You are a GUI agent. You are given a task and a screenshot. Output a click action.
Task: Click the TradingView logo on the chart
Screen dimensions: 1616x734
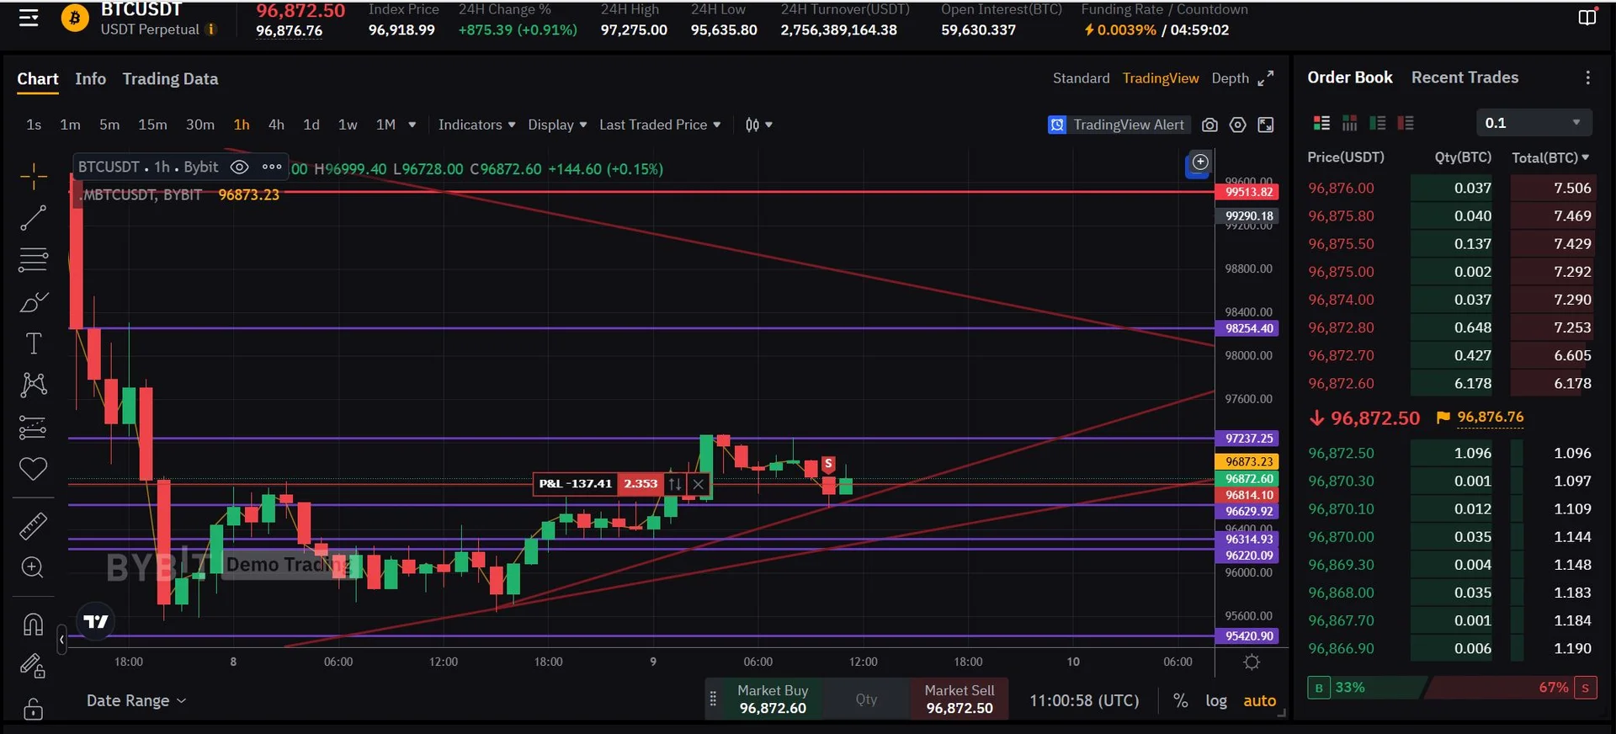pyautogui.click(x=96, y=621)
